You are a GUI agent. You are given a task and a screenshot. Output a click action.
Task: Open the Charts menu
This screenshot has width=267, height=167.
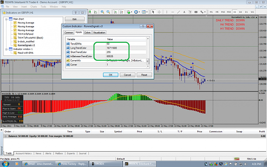click(34, 7)
